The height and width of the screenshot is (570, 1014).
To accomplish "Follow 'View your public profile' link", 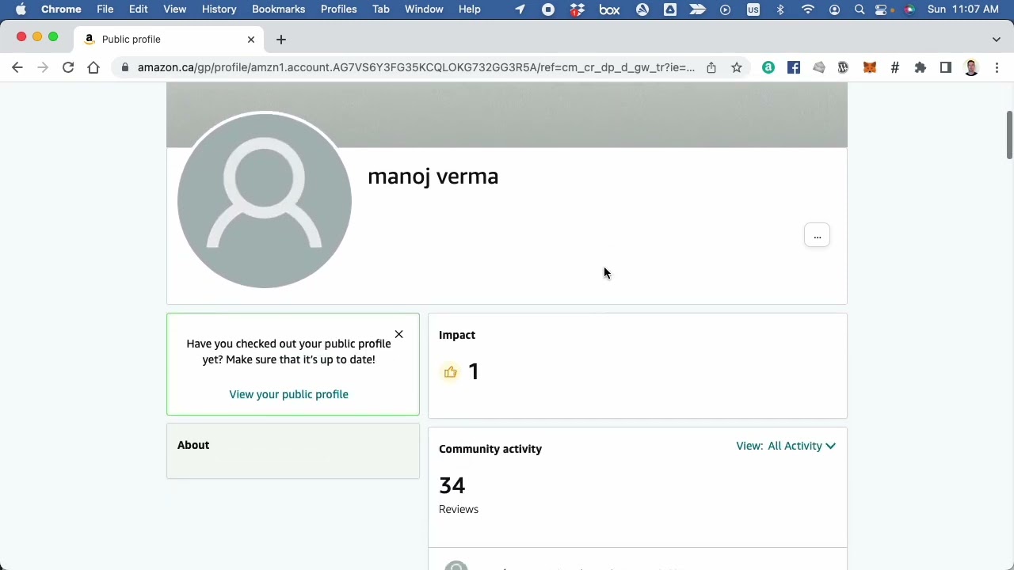I will tap(288, 394).
